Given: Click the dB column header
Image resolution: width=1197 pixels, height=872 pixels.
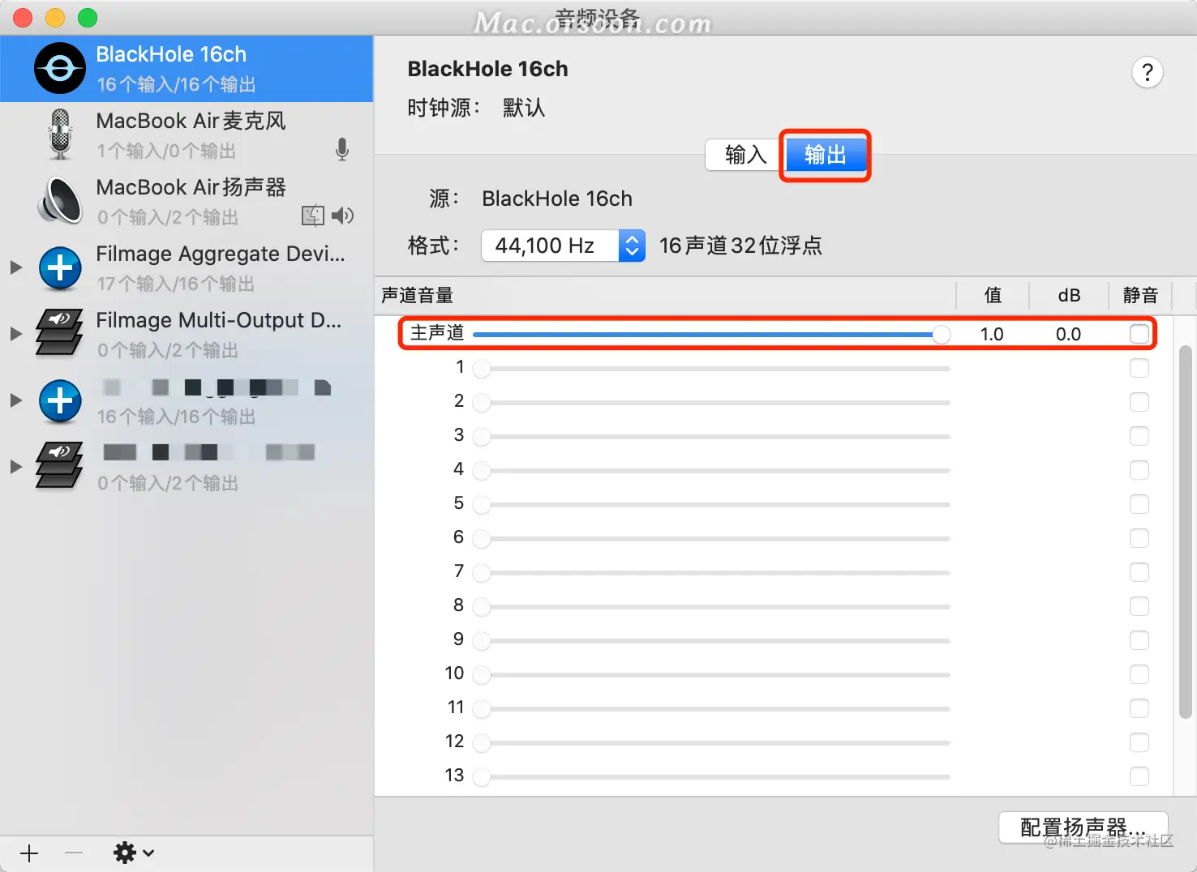Looking at the screenshot, I should [x=1069, y=296].
